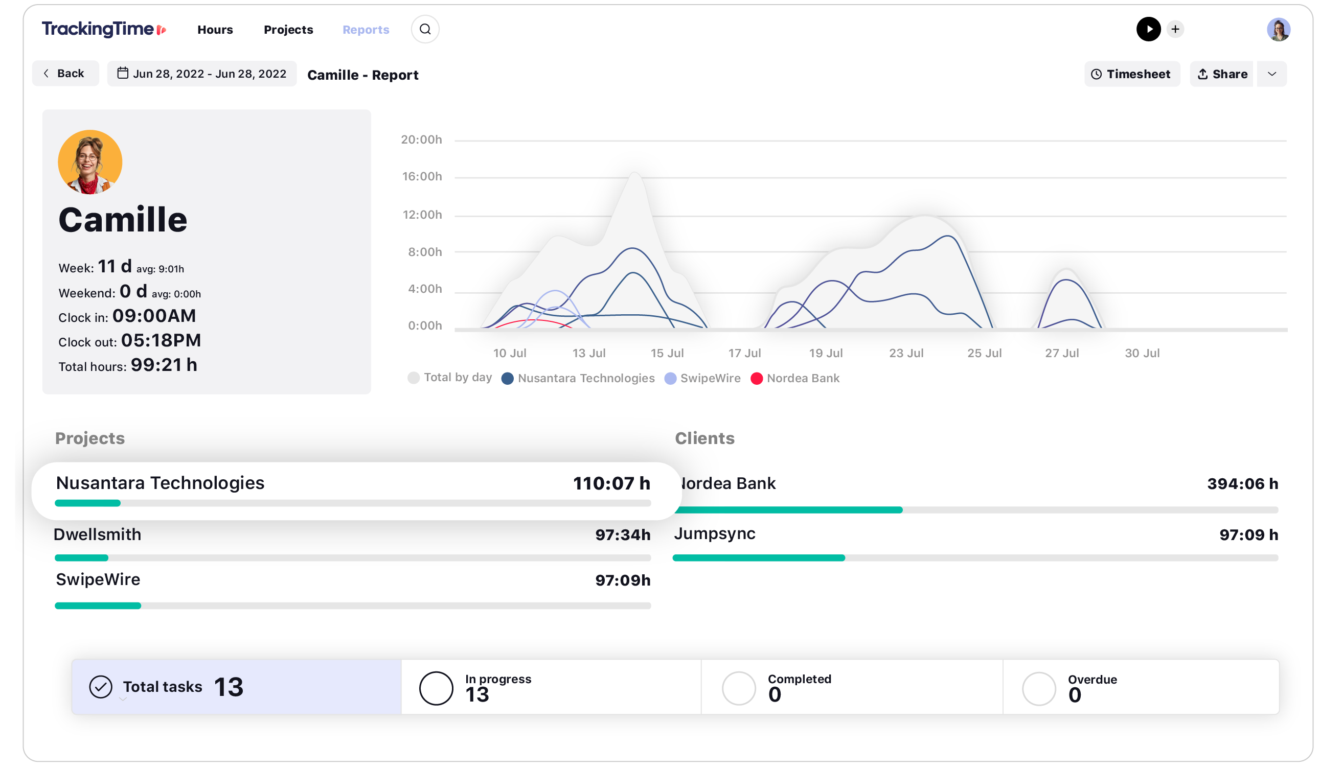Toggle the Completed tasks indicator
Image resolution: width=1320 pixels, height=769 pixels.
click(738, 685)
